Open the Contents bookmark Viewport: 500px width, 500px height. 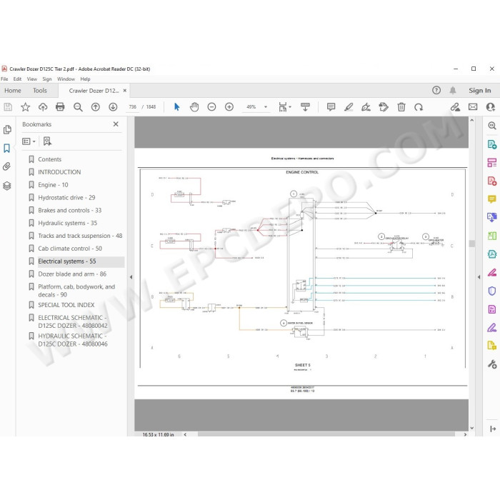[50, 159]
